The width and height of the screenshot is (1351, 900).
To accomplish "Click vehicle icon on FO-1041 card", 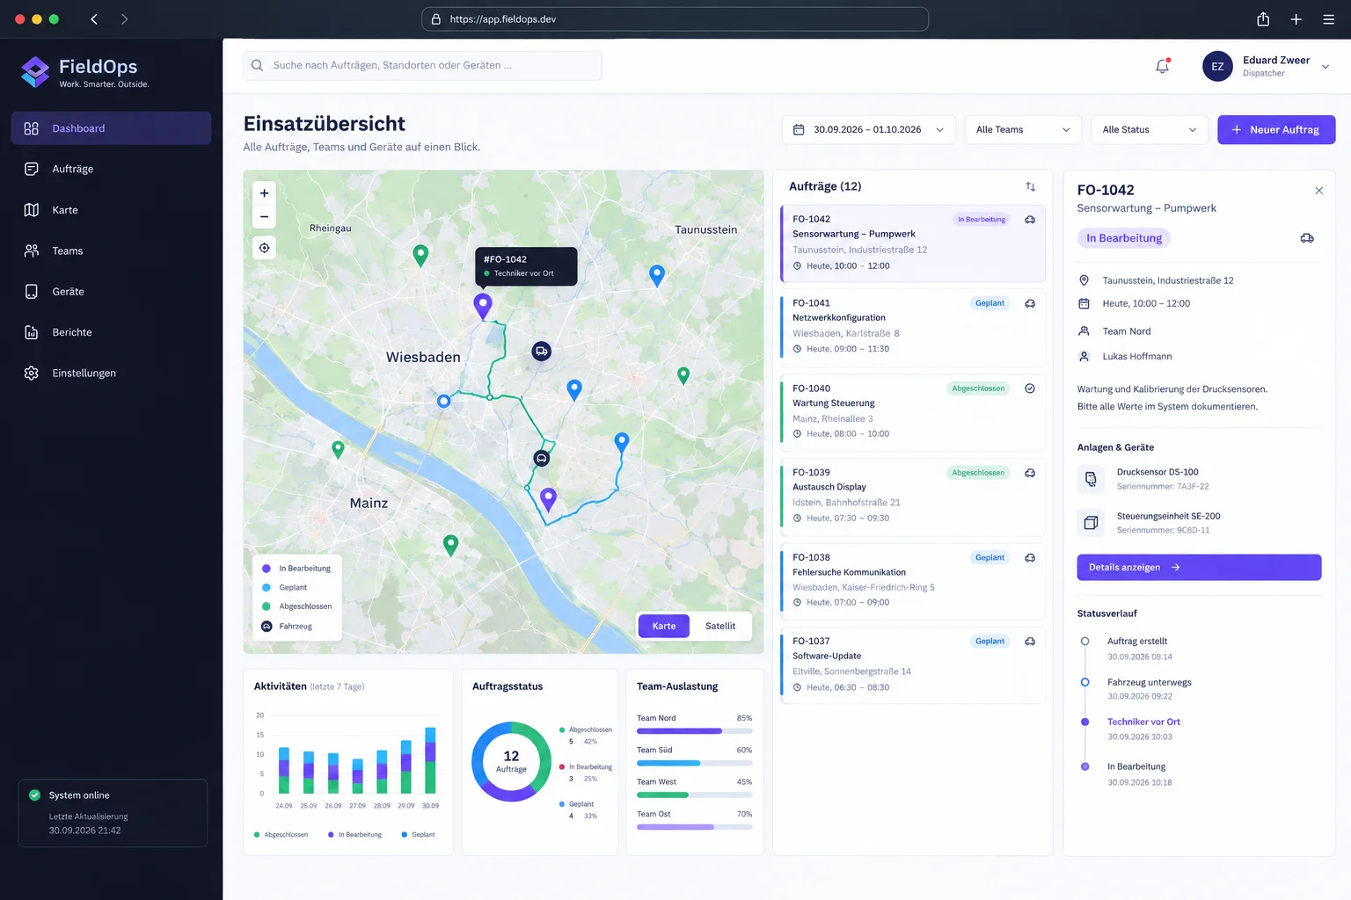I will 1030,303.
